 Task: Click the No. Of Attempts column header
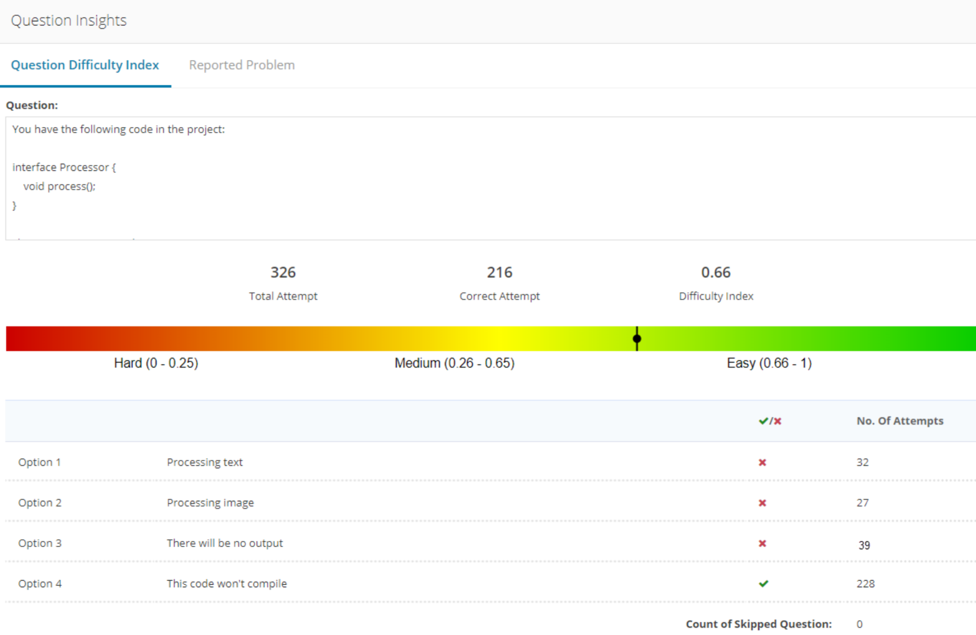899,421
